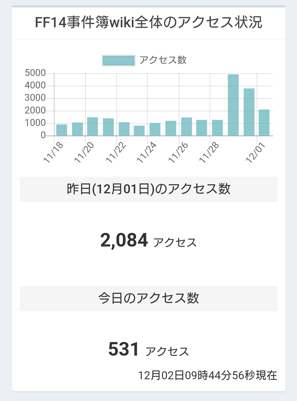
Task: Toggle the アクセス数 legend color swatch
Action: coord(119,61)
